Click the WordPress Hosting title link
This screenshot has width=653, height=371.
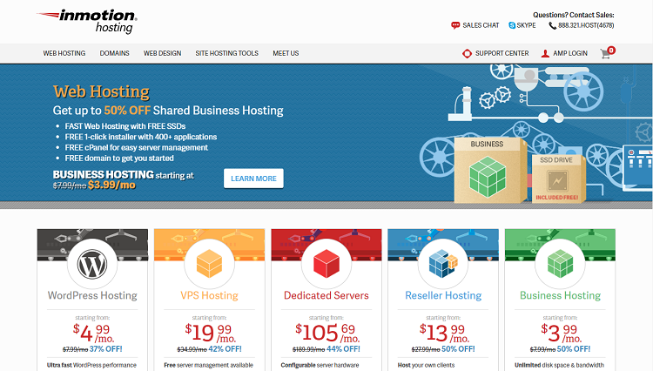(x=92, y=295)
